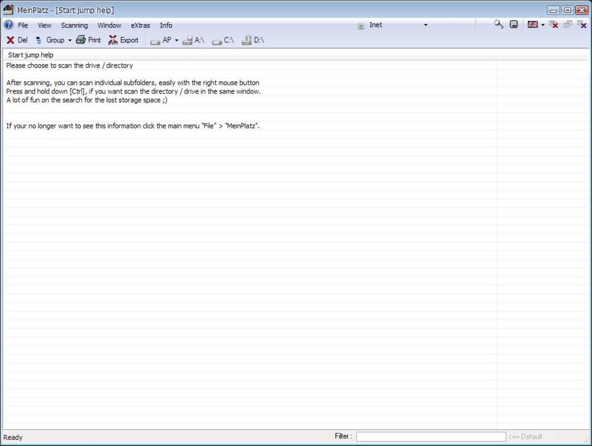
Task: Click the UK flag language icon
Action: pos(533,25)
